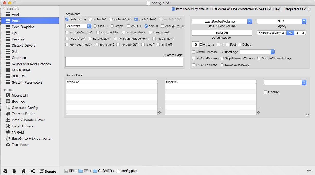This screenshot has height=175, width=315.
Task: Open the path bar menu icon
Action: click(309, 171)
